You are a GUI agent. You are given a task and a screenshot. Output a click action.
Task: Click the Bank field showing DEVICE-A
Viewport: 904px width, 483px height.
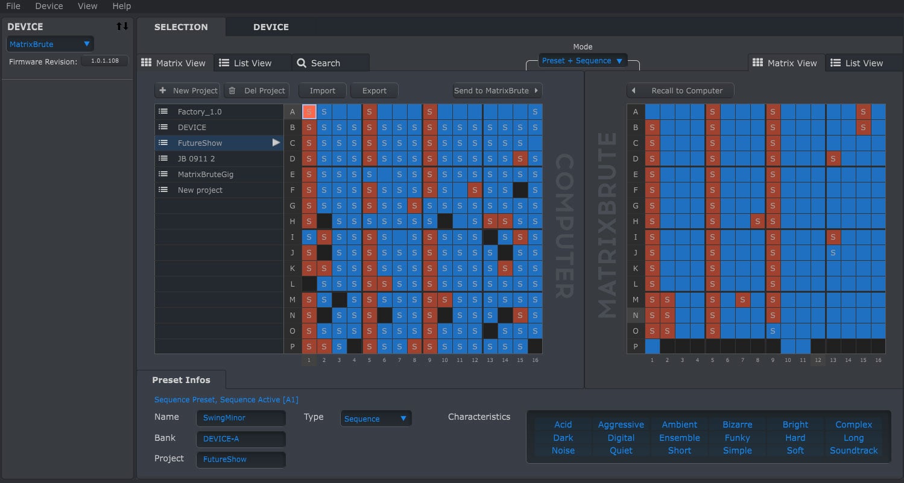(241, 439)
